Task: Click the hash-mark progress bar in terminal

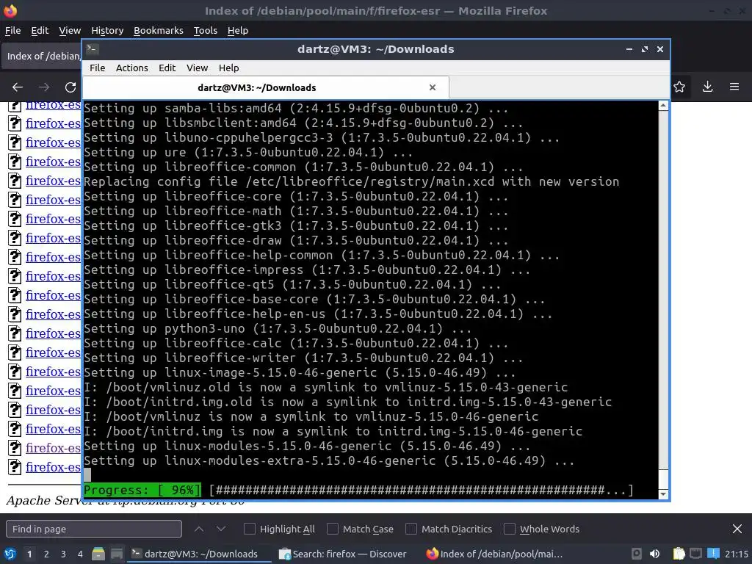Action: (x=421, y=490)
